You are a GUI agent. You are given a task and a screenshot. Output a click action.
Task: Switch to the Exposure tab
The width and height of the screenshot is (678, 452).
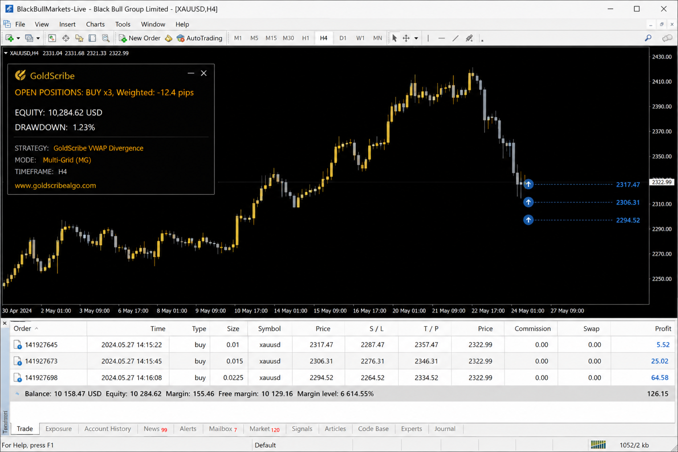click(x=59, y=429)
